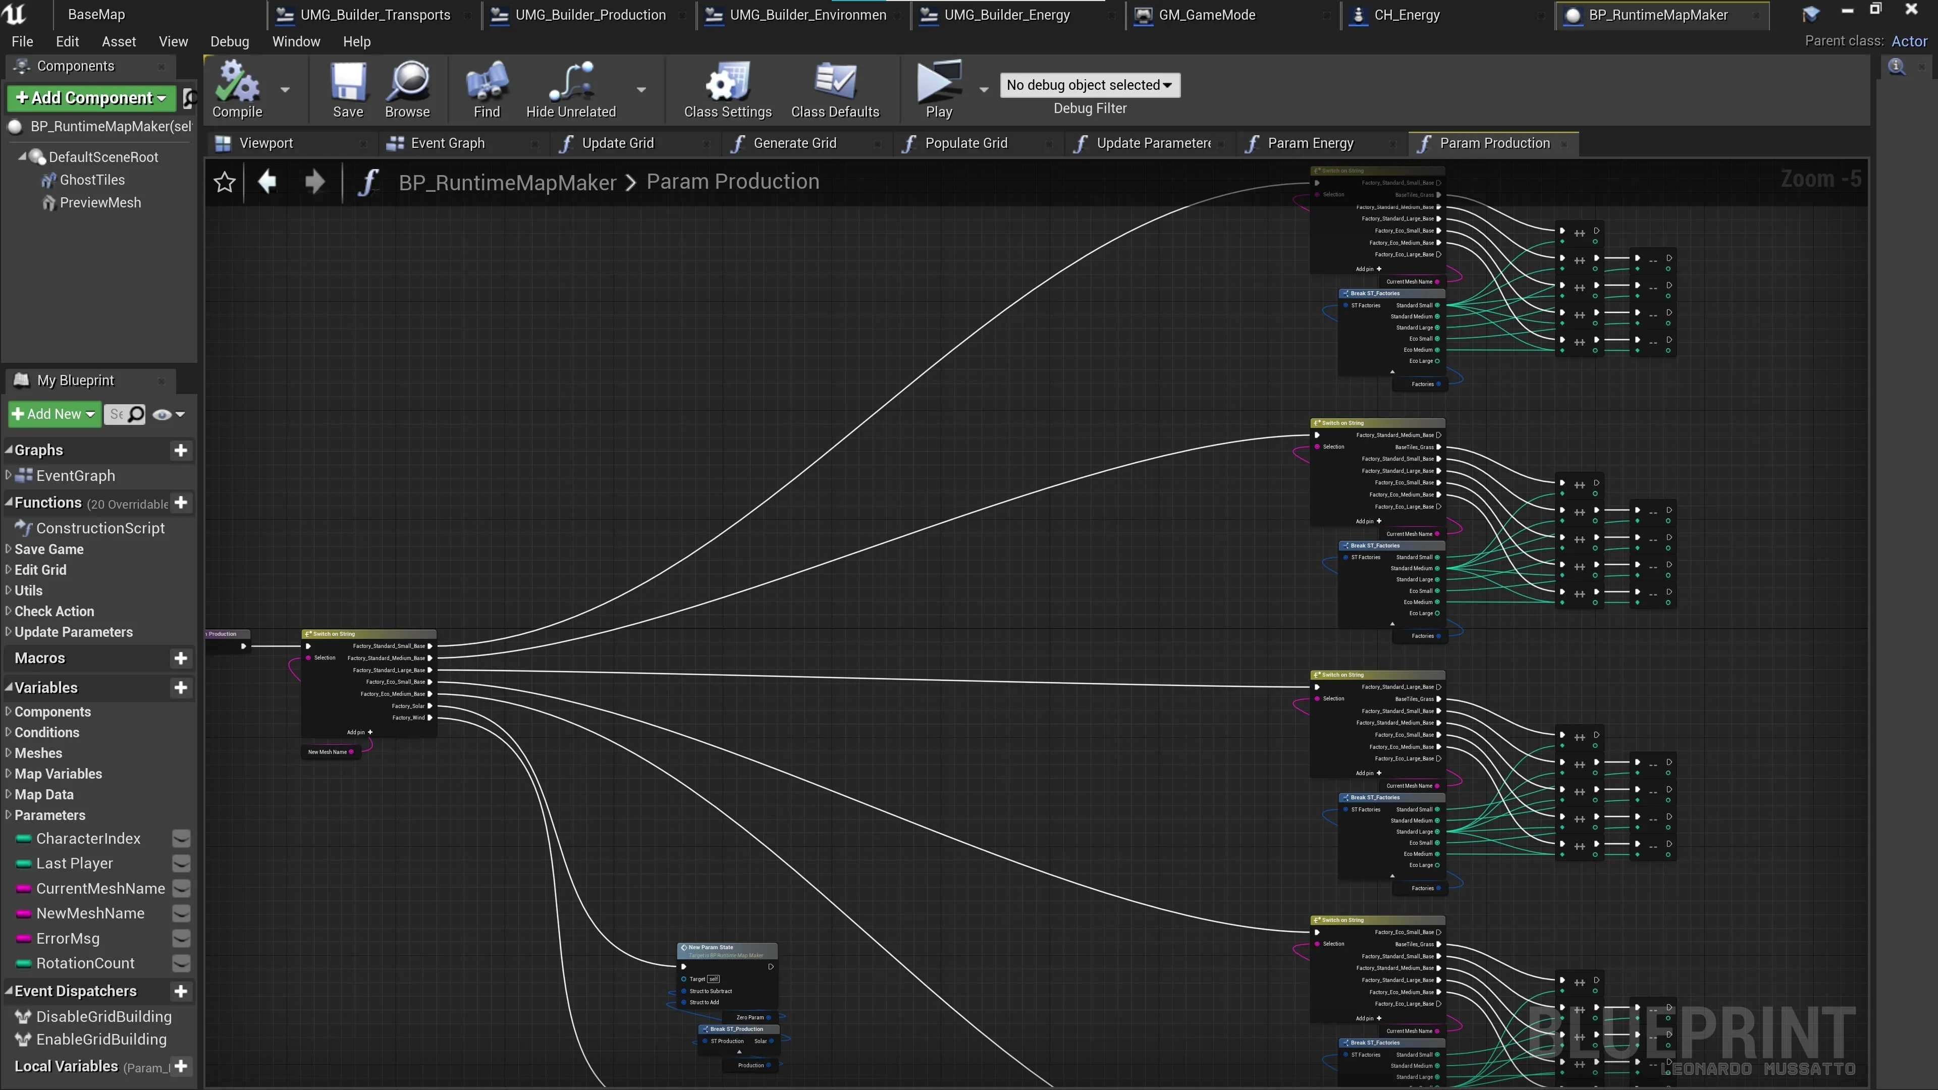Expand the Parameters category
The height and width of the screenshot is (1090, 1938).
pyautogui.click(x=8, y=814)
